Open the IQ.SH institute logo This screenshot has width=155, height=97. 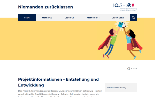pyautogui.click(x=125, y=7)
